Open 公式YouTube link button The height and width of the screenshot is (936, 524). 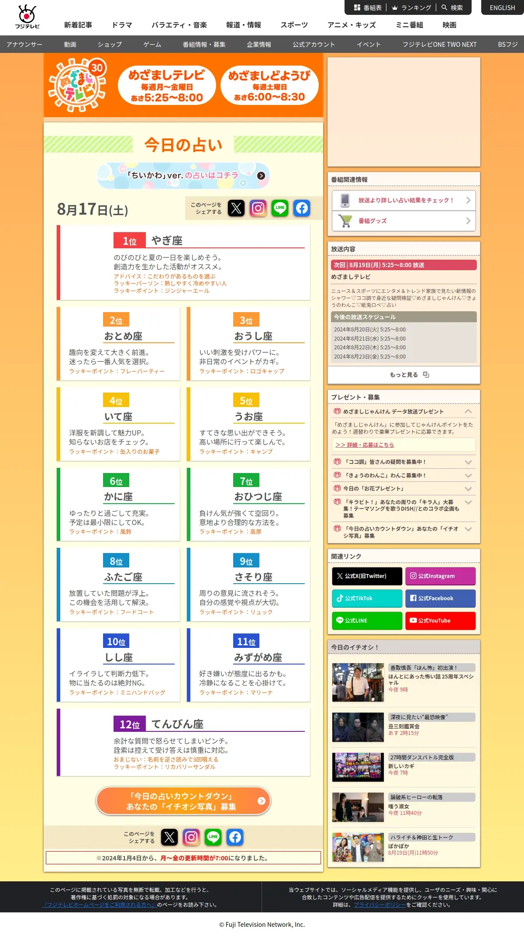(440, 621)
